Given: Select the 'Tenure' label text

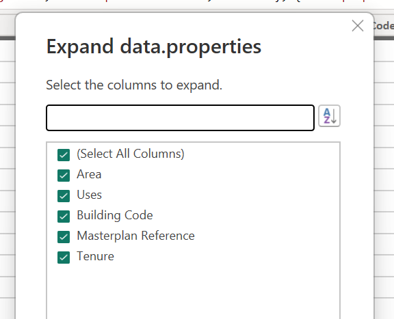Looking at the screenshot, I should point(95,256).
